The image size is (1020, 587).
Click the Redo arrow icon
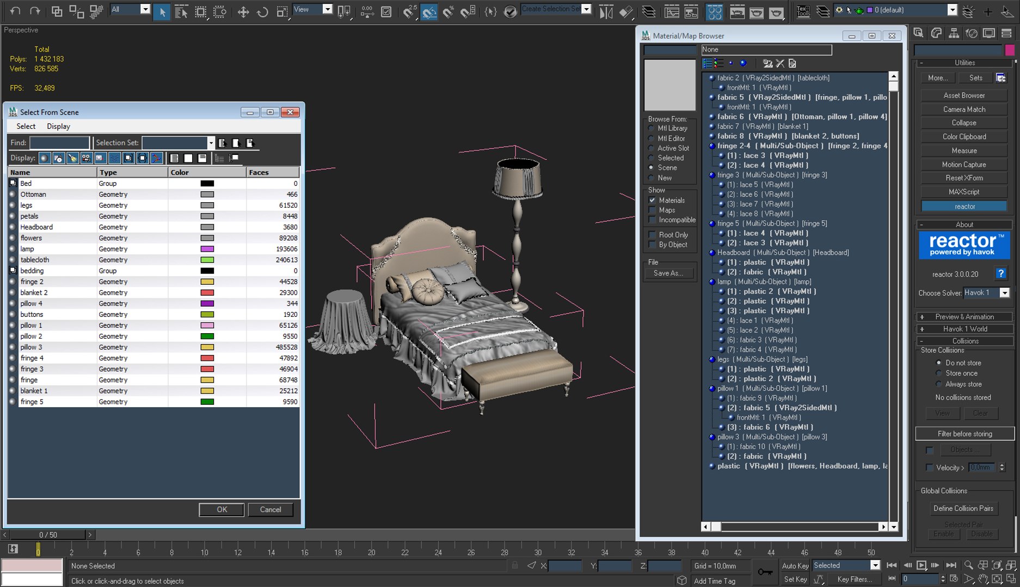[x=35, y=10]
